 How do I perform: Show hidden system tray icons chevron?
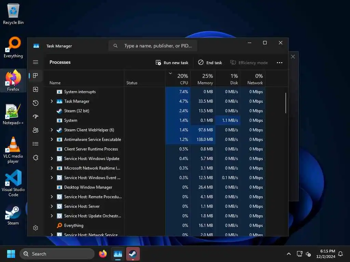(x=288, y=254)
